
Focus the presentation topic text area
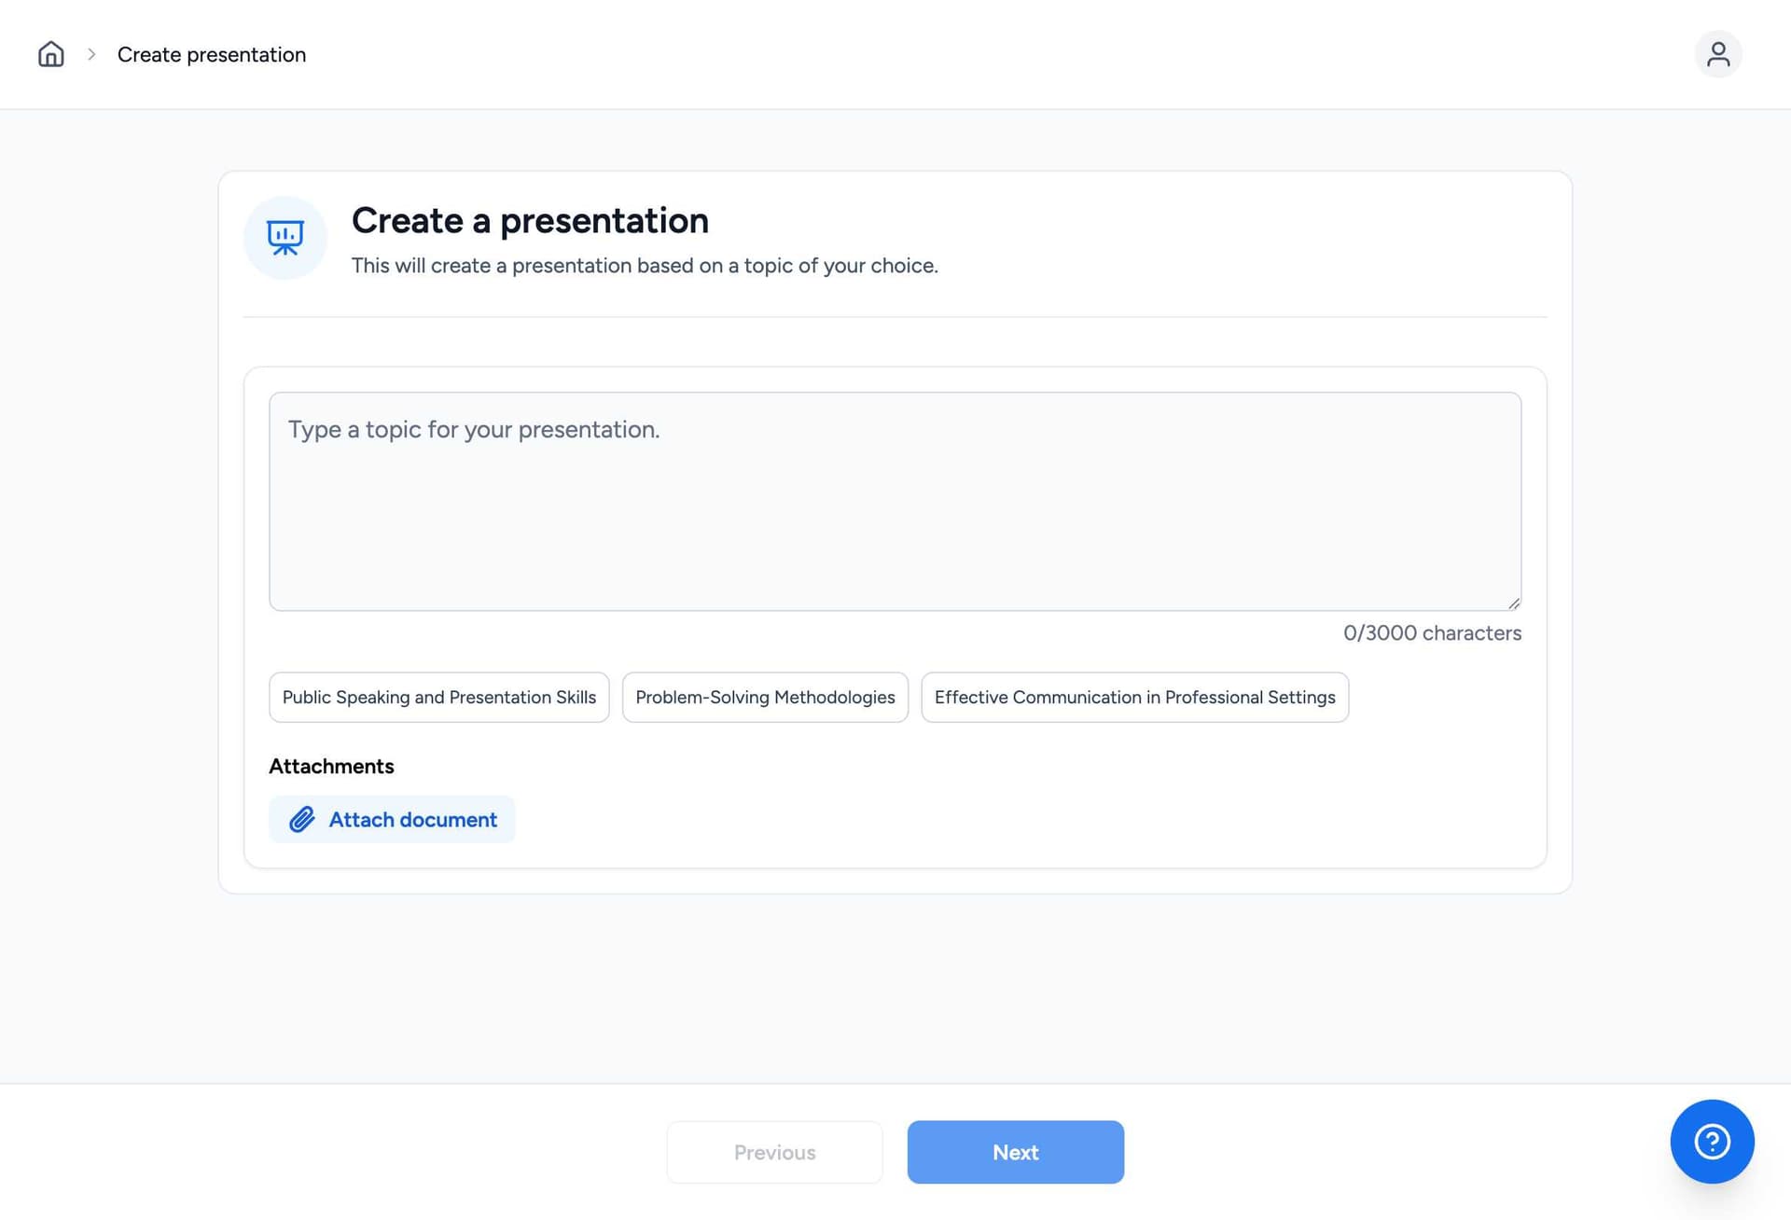tap(895, 522)
